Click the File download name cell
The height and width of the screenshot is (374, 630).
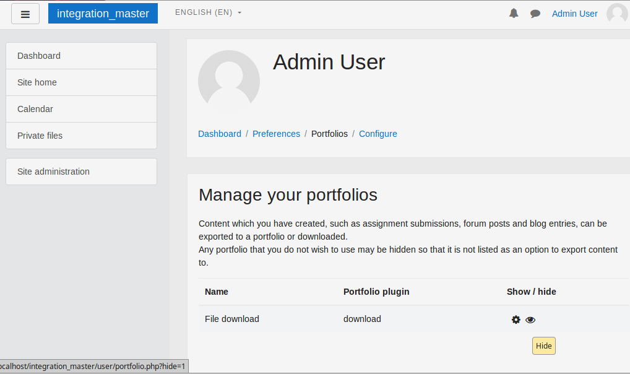click(232, 319)
